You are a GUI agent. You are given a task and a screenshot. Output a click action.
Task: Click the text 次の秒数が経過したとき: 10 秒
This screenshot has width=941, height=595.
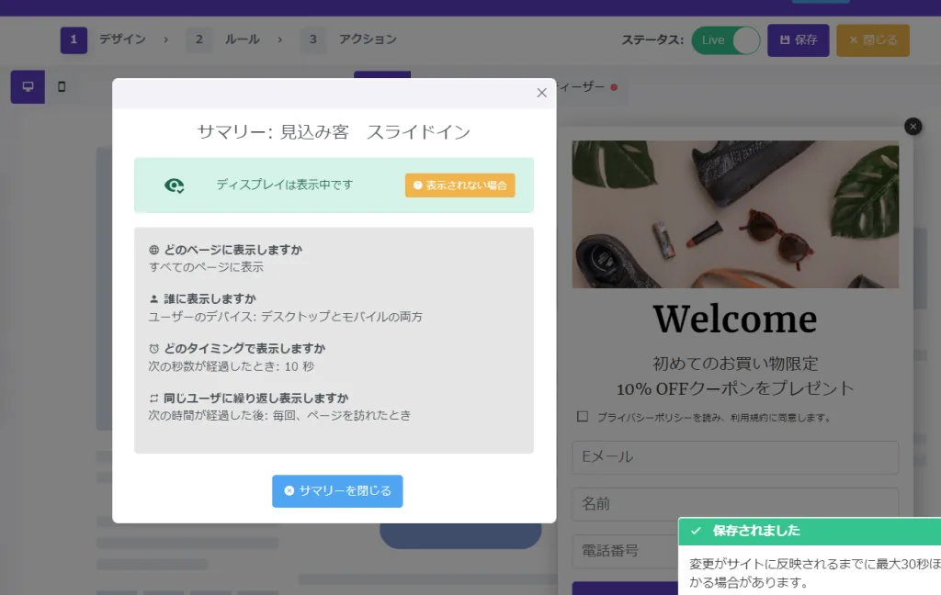(x=231, y=366)
